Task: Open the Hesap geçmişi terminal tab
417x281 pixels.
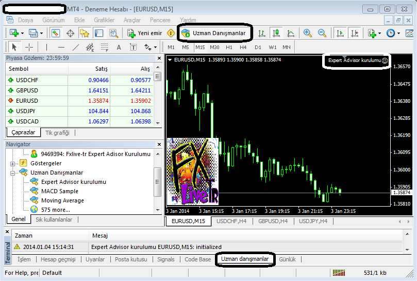Action: [58, 259]
